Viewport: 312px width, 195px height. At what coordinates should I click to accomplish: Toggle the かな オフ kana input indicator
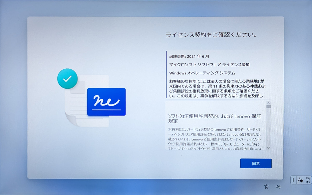[308, 180]
